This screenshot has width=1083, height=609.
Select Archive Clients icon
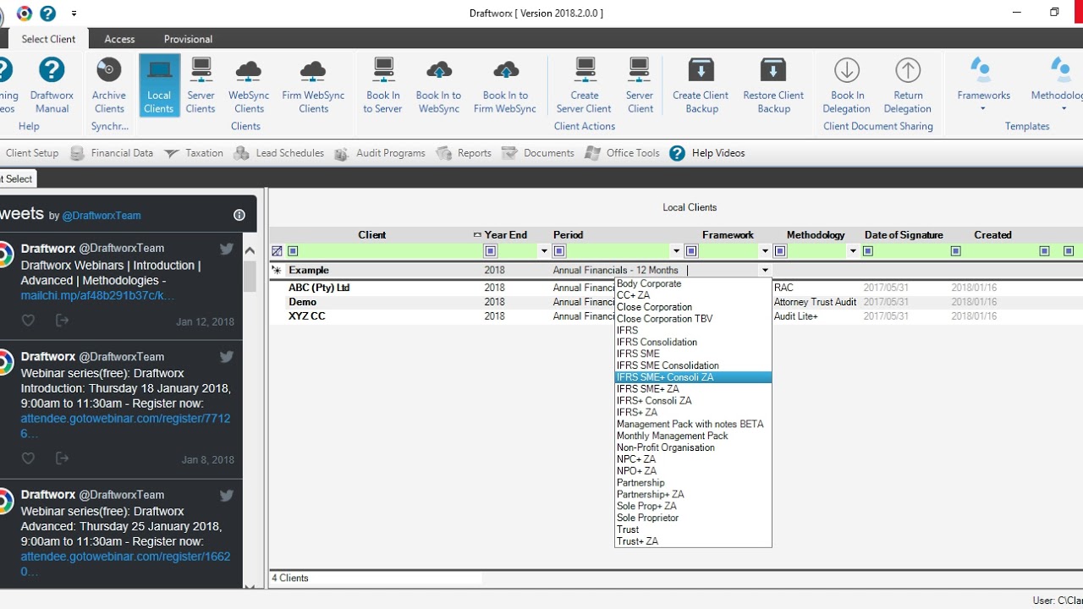point(109,85)
